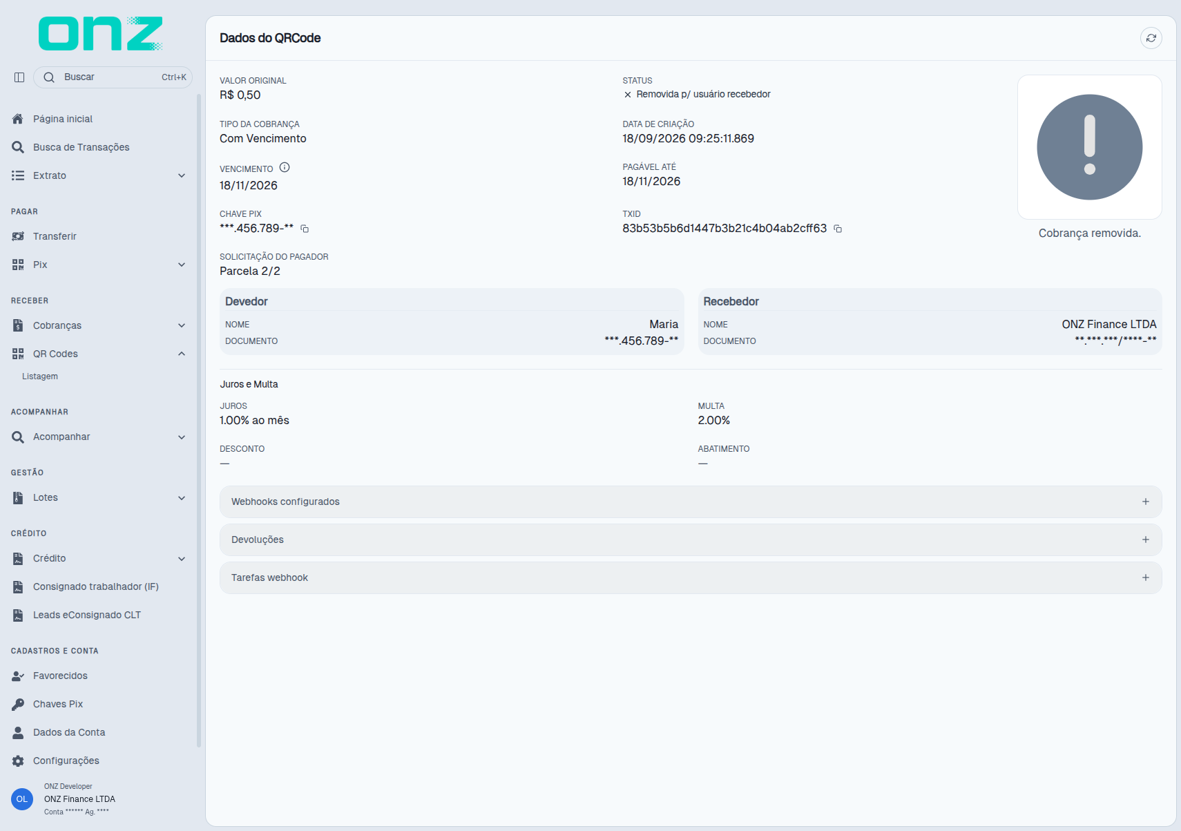Go to Página inicial
Screen dimensions: 1181x831
pyautogui.click(x=63, y=119)
